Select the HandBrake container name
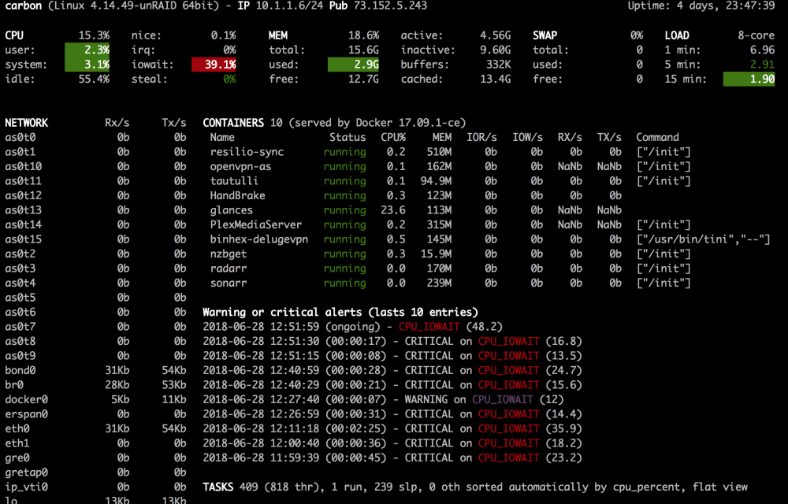Viewport: 788px width, 504px height. click(238, 196)
